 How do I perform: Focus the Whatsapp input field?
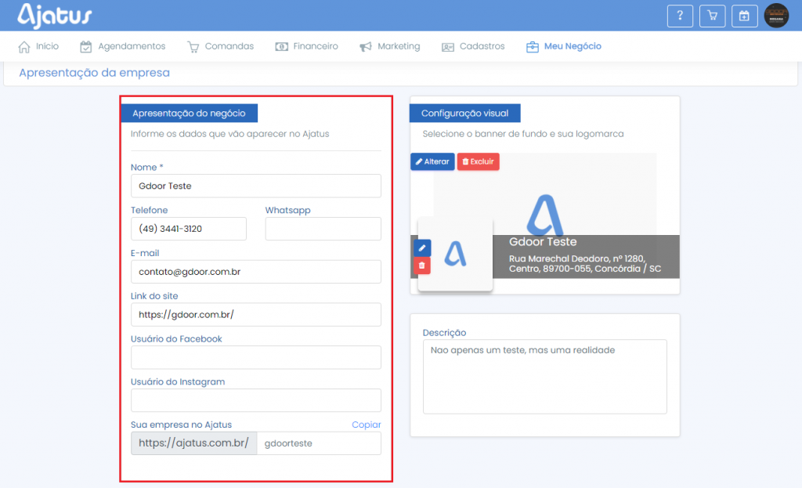point(323,229)
